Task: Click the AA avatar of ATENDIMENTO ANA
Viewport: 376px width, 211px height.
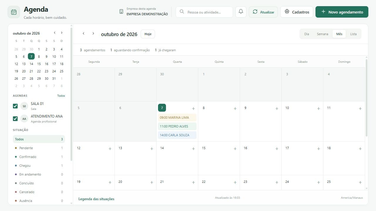Action: pos(24,119)
